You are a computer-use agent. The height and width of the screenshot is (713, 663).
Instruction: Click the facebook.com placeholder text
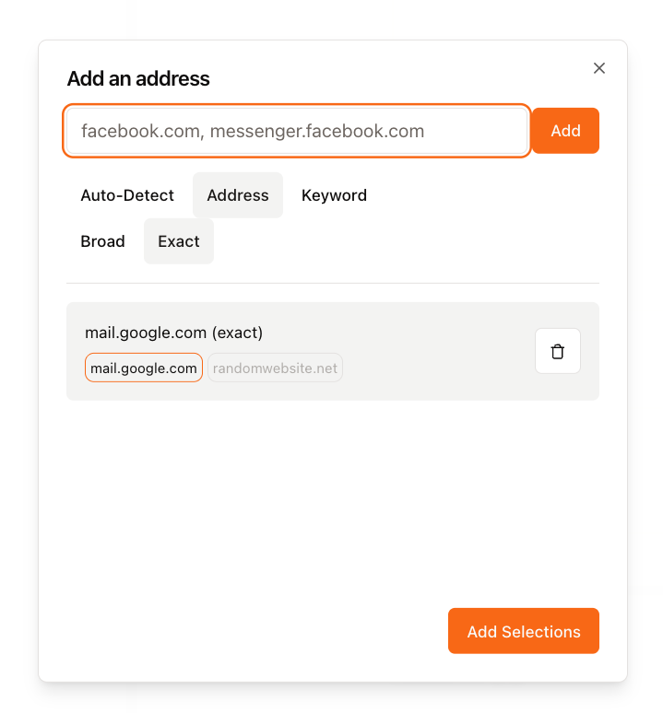(x=253, y=131)
